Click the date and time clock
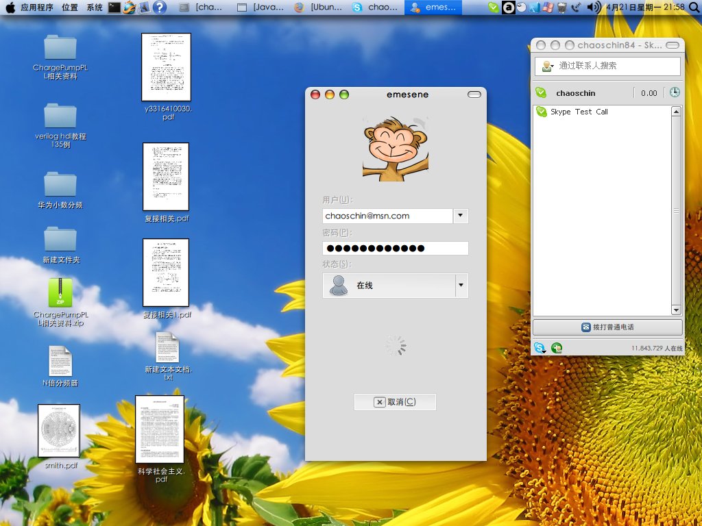The width and height of the screenshot is (702, 526). pyautogui.click(x=645, y=7)
